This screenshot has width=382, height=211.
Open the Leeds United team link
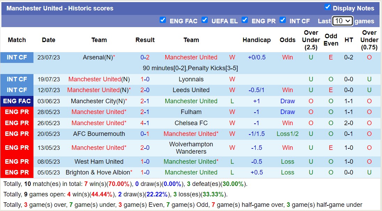click(191, 90)
